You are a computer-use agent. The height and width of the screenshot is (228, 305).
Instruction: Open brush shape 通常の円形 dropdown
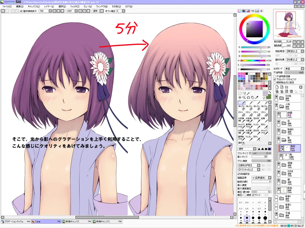pyautogui.click(x=258, y=165)
